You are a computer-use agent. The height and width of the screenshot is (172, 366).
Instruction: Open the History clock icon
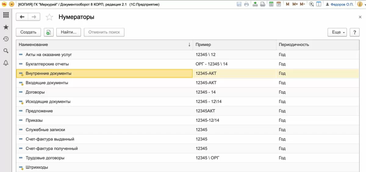coord(5,39)
